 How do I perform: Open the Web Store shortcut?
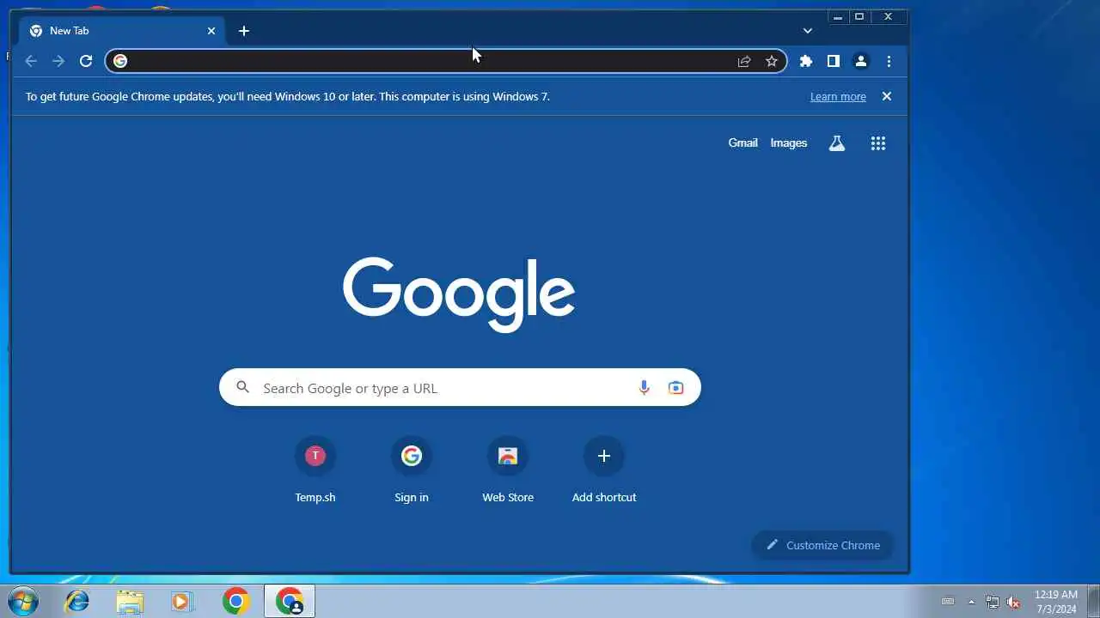click(508, 470)
